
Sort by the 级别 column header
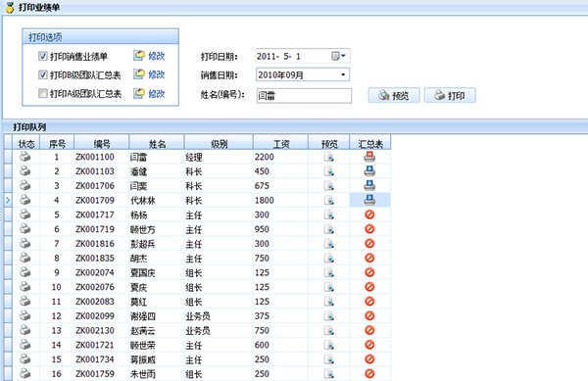(x=219, y=143)
